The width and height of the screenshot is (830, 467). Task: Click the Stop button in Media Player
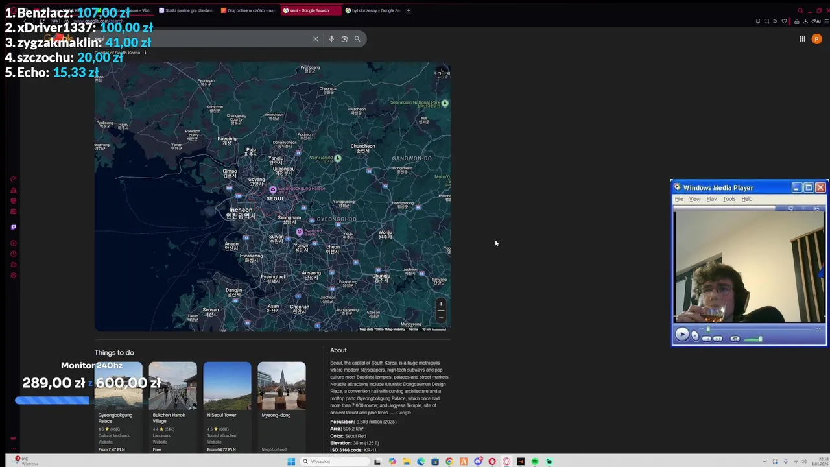click(x=695, y=336)
